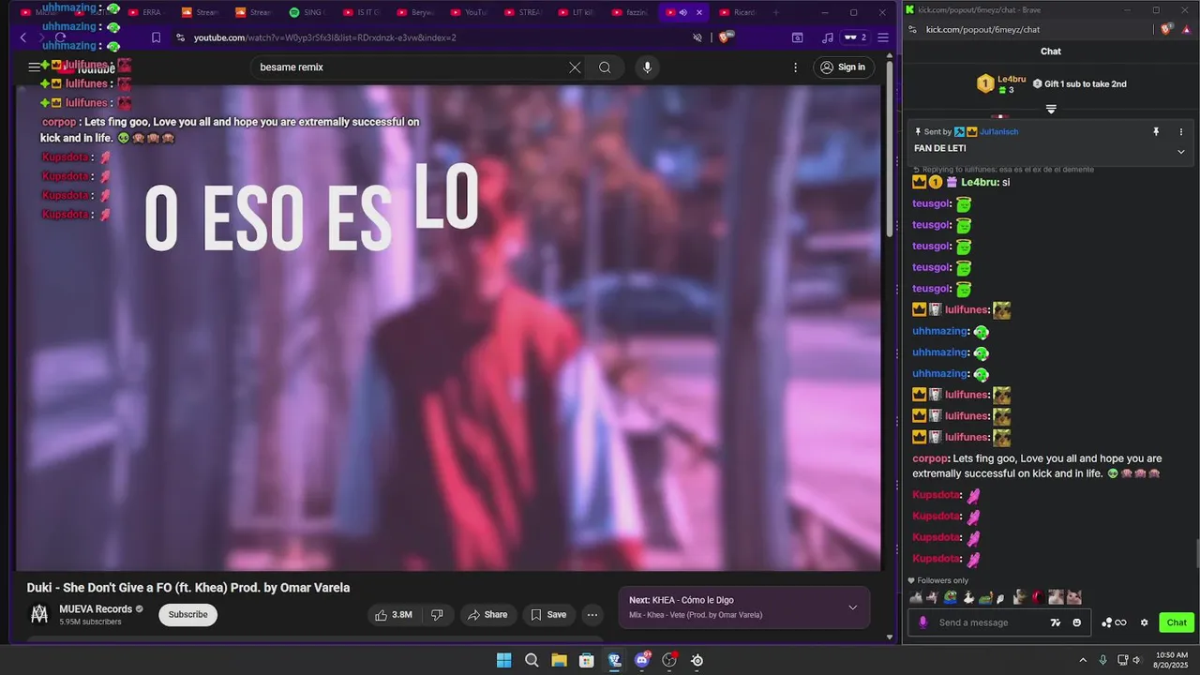Image resolution: width=1200 pixels, height=675 pixels.
Task: Open Windows taskbar search
Action: click(532, 660)
